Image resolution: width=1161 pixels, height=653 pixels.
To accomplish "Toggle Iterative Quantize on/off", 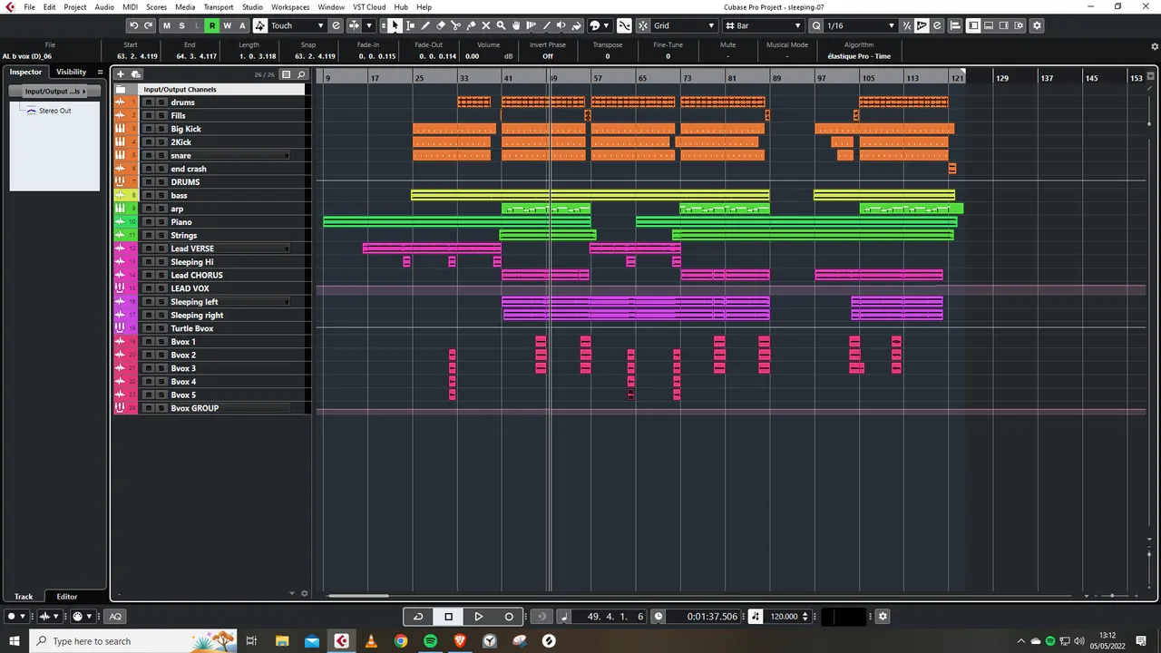I will click(906, 25).
